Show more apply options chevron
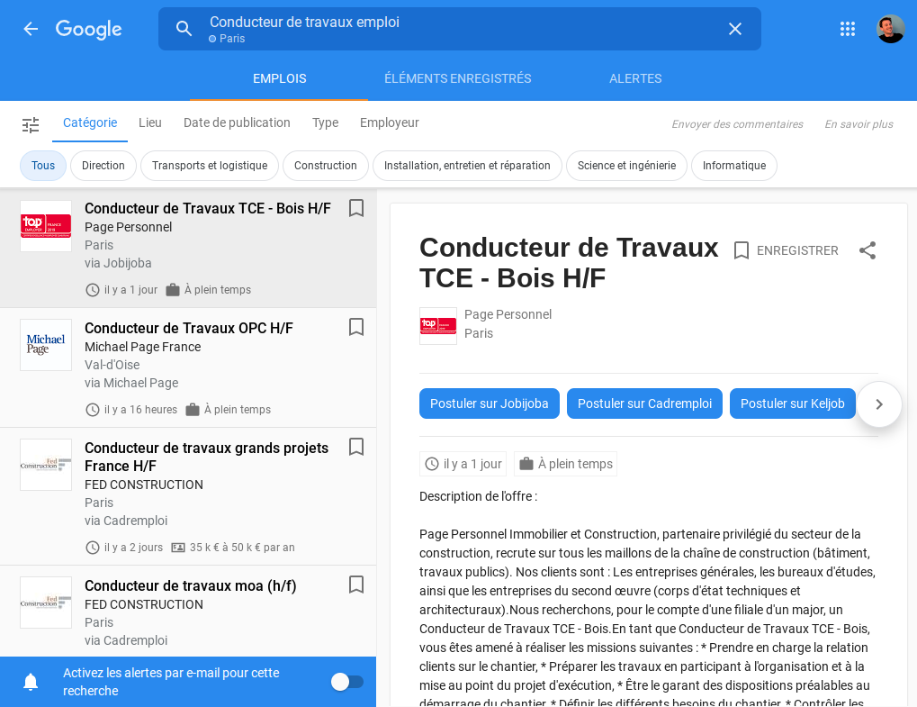Viewport: 917px width, 707px height. click(x=879, y=404)
